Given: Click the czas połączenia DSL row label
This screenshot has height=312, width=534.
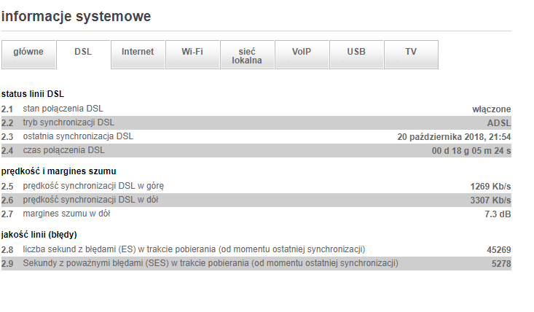Looking at the screenshot, I should 63,151.
